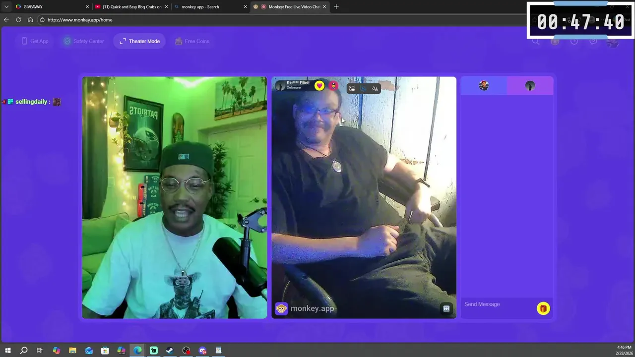Select the second avatar tab in chat panel

[530, 86]
